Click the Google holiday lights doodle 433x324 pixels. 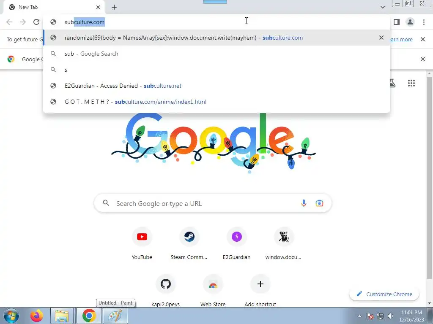[213, 143]
